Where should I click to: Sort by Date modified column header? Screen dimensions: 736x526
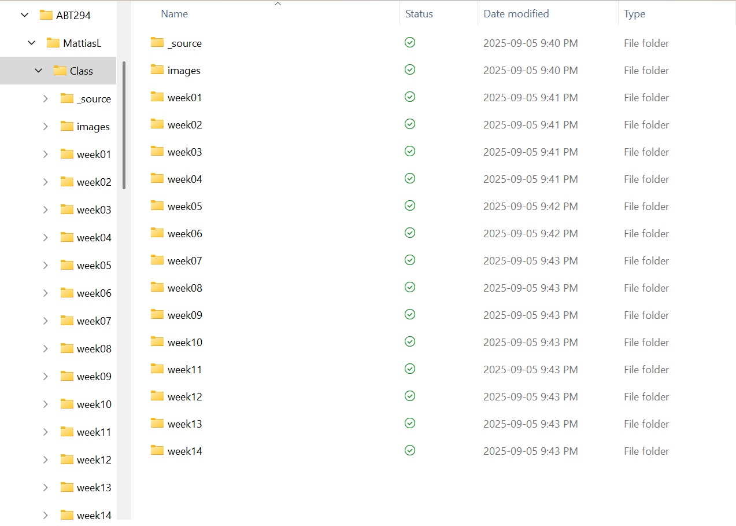point(516,14)
